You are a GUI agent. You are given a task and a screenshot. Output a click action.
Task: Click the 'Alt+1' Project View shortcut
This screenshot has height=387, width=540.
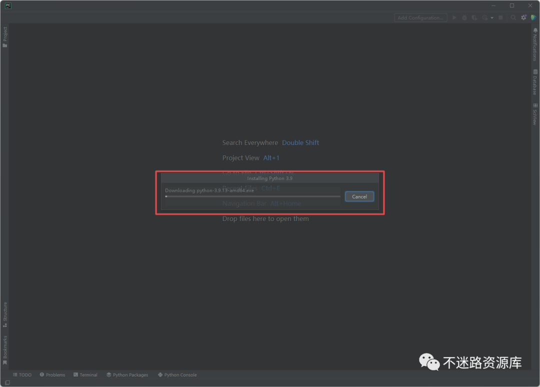pos(271,157)
